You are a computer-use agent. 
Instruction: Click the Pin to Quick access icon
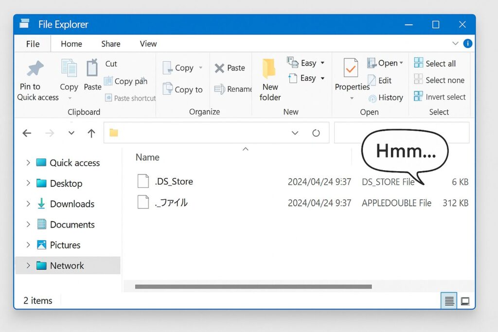click(35, 69)
